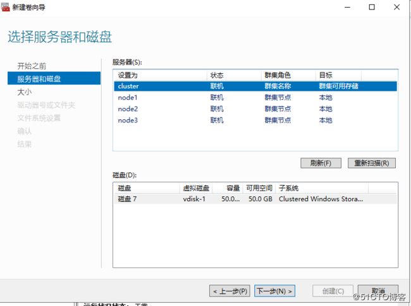
Task: Go to the 开始之前 step
Action: [x=32, y=66]
